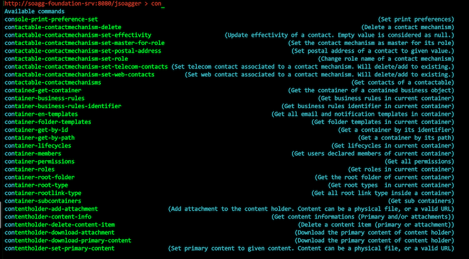This screenshot has height=259, width=469.
Task: Click the contained-get-container command
Action: click(x=43, y=91)
